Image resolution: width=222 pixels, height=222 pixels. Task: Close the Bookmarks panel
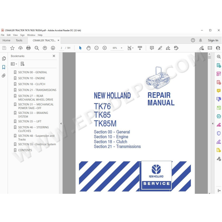(54, 56)
